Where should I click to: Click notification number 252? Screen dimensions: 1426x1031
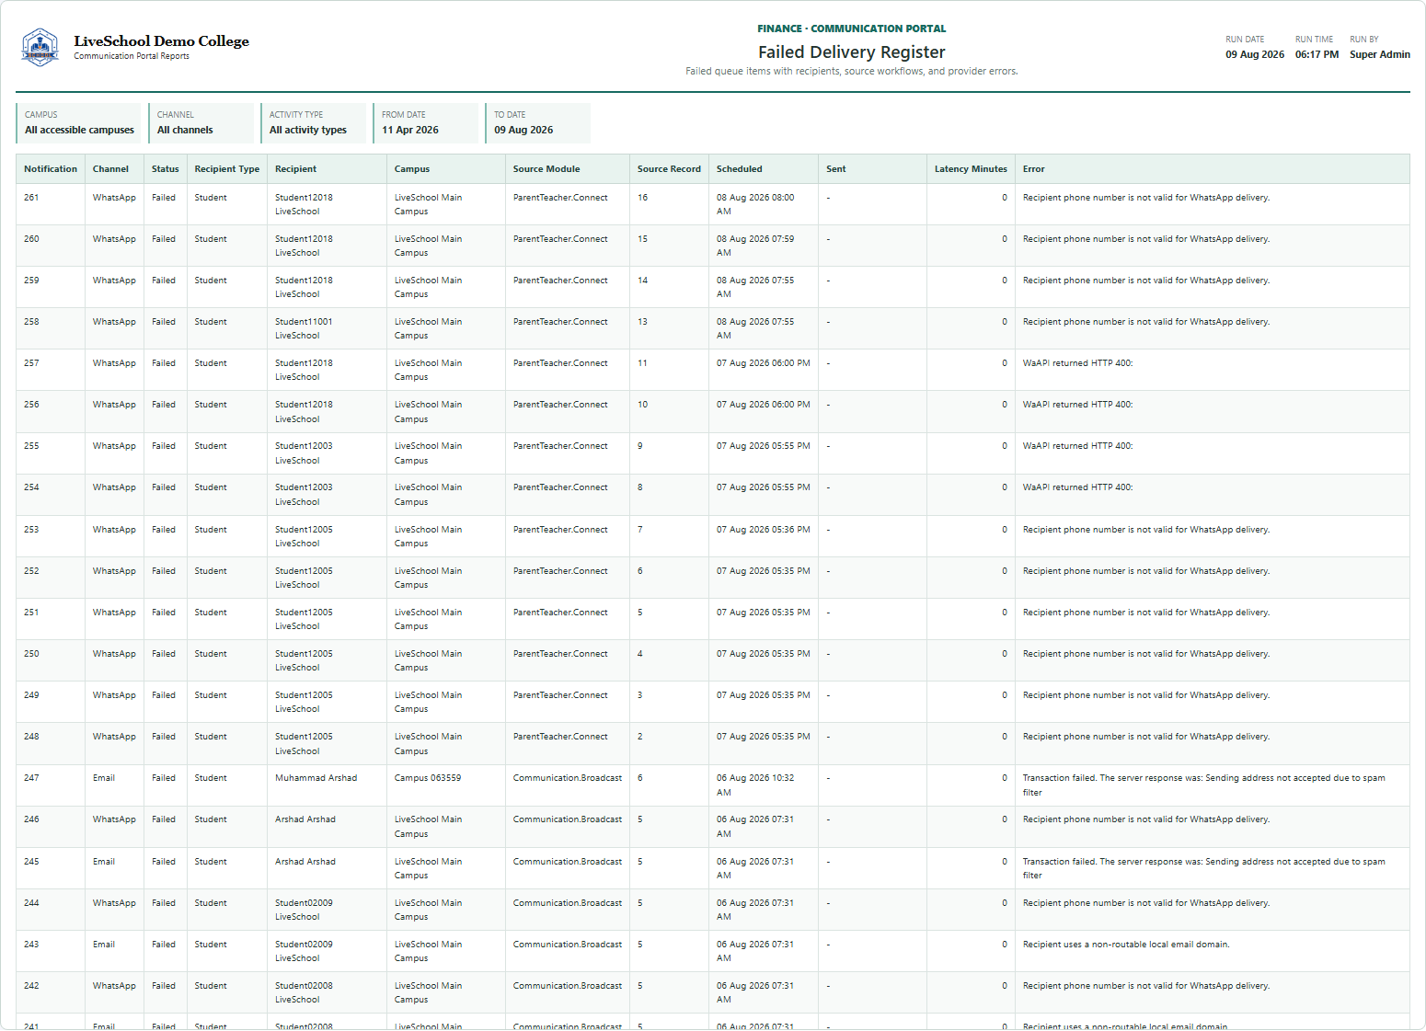pyautogui.click(x=31, y=571)
